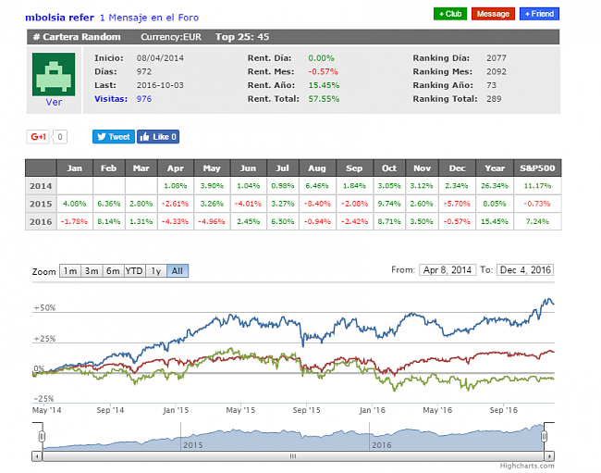
Task: Click the navigator scrollbar left arrow
Action: pyautogui.click(x=36, y=455)
